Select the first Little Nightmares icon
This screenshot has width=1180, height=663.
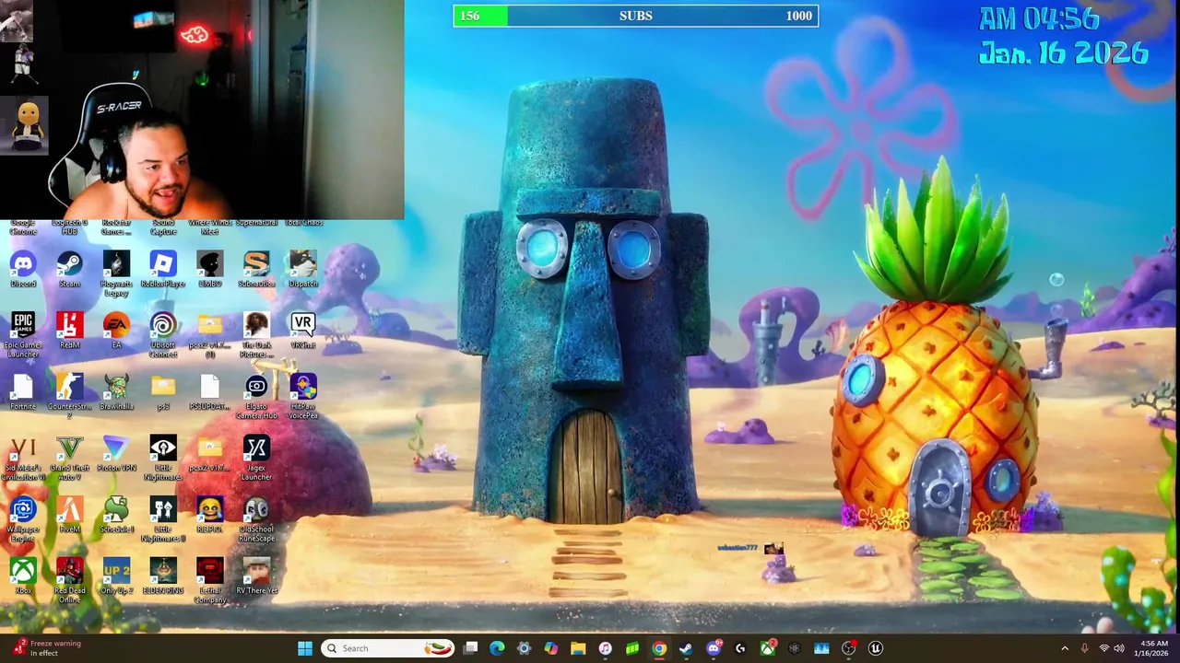point(163,459)
